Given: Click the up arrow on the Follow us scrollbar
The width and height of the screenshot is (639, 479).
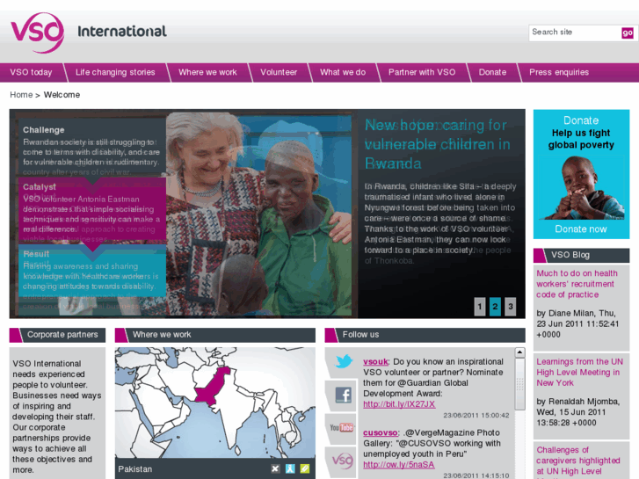Looking at the screenshot, I should (519, 352).
